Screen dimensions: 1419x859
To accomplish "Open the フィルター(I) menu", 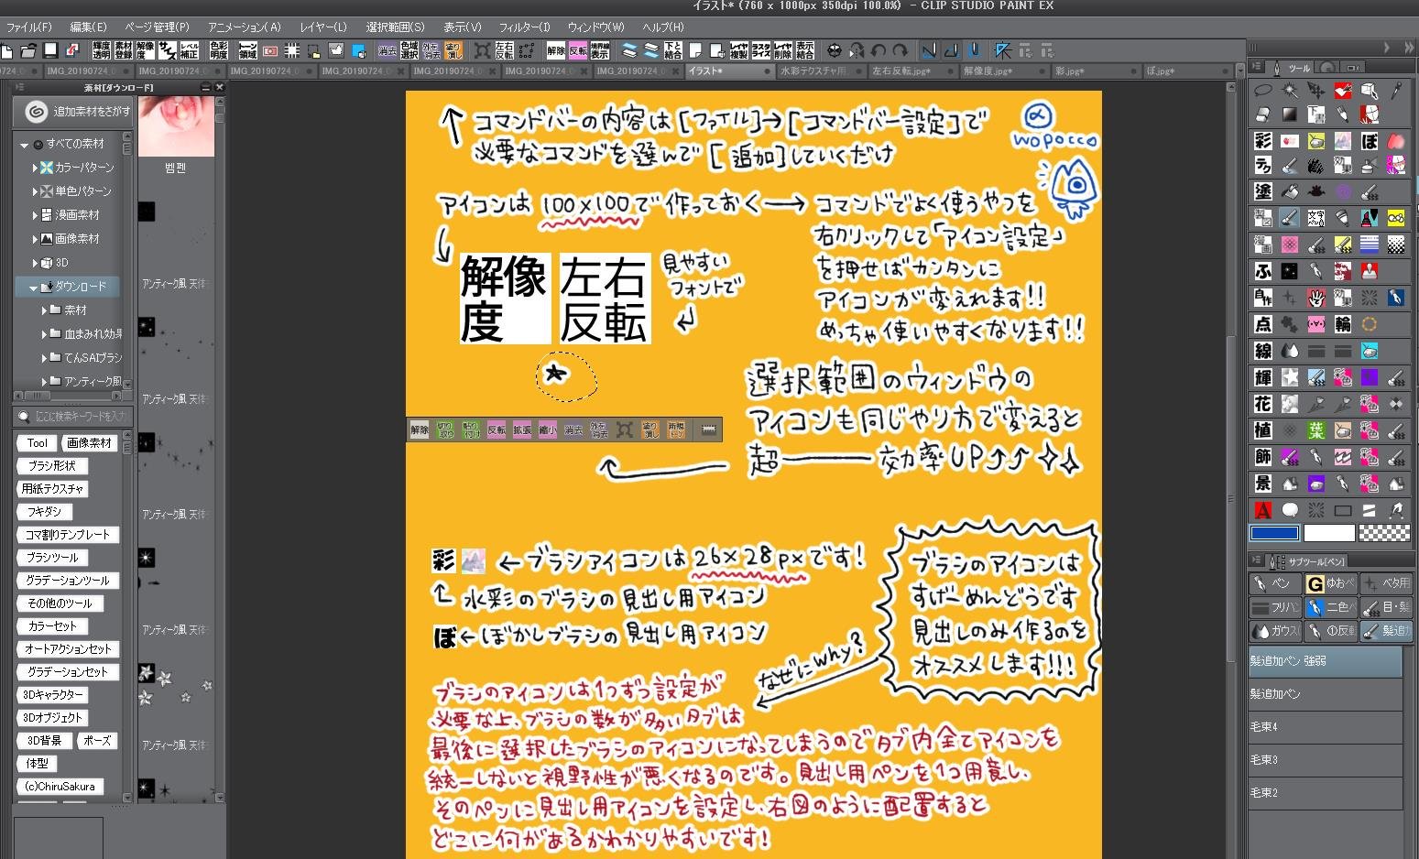I will pos(524,27).
